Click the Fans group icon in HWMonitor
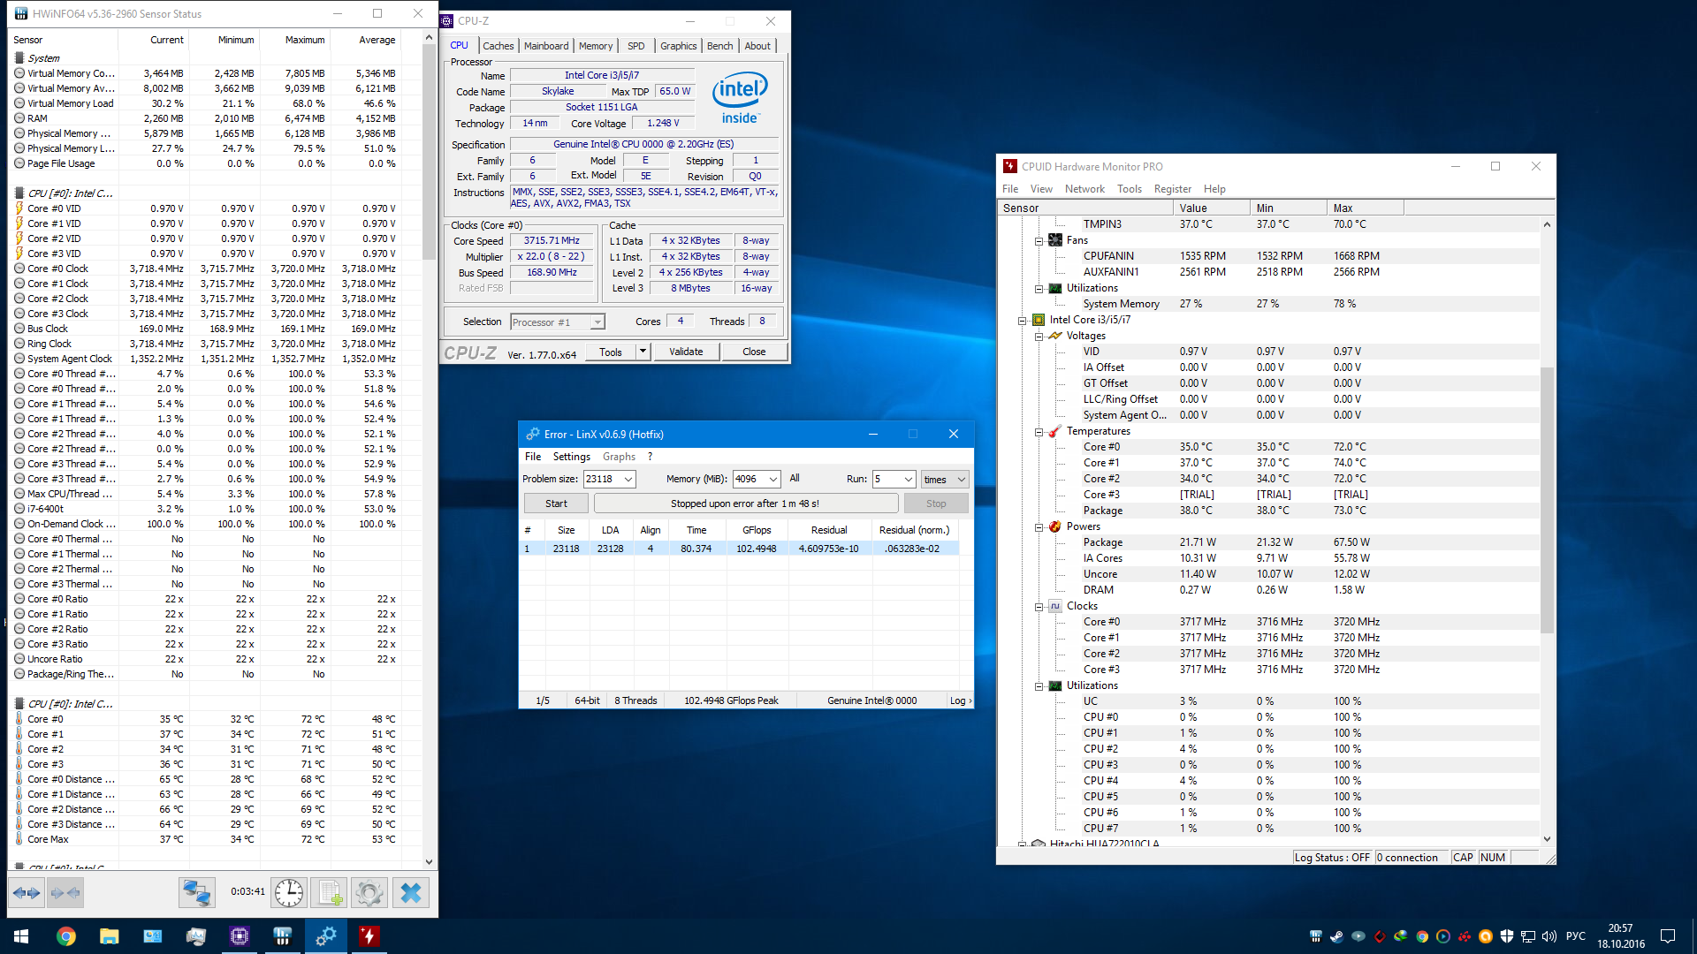The width and height of the screenshot is (1697, 954). click(1055, 240)
